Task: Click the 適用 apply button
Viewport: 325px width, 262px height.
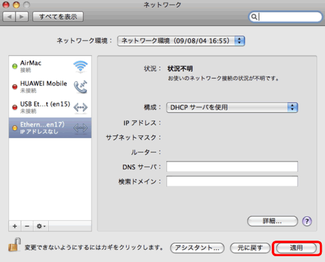Action: [x=296, y=248]
